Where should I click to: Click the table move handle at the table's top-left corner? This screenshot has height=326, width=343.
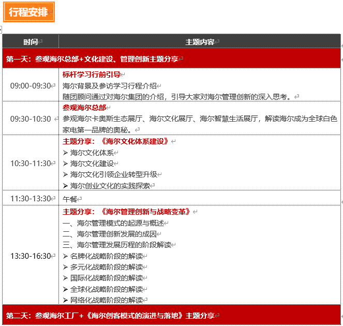(1, 29)
